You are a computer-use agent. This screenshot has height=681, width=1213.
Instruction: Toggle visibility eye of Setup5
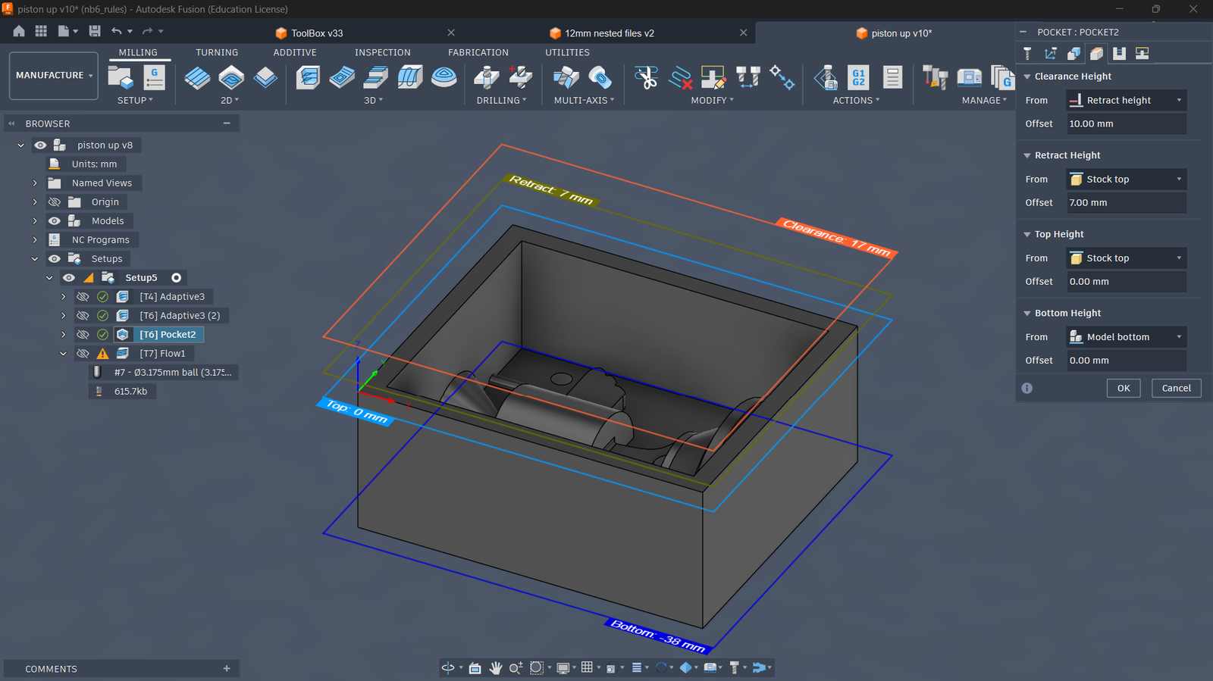[x=69, y=277]
